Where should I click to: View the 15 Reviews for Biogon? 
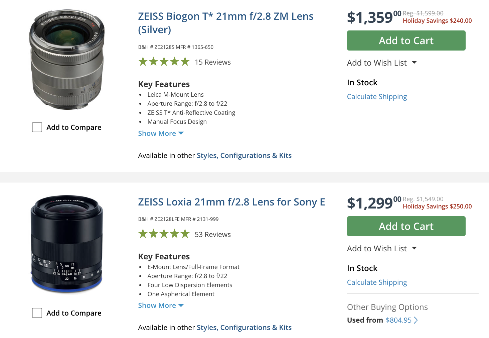coord(213,62)
